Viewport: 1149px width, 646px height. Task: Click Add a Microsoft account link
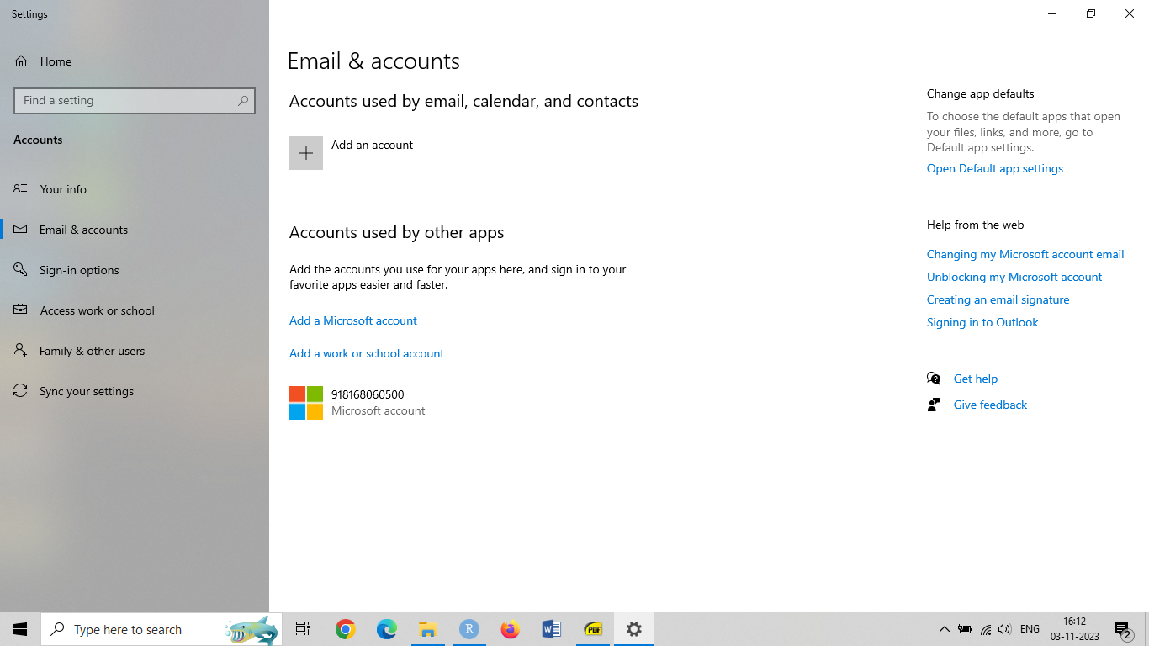(352, 320)
